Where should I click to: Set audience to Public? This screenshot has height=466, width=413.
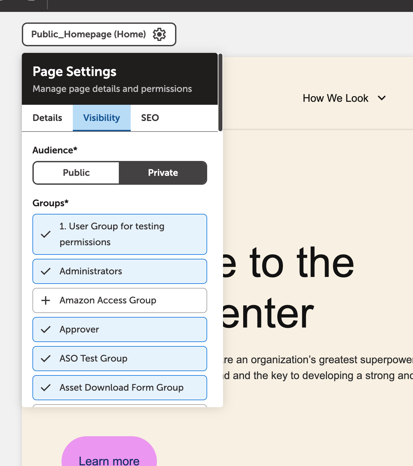click(x=76, y=173)
